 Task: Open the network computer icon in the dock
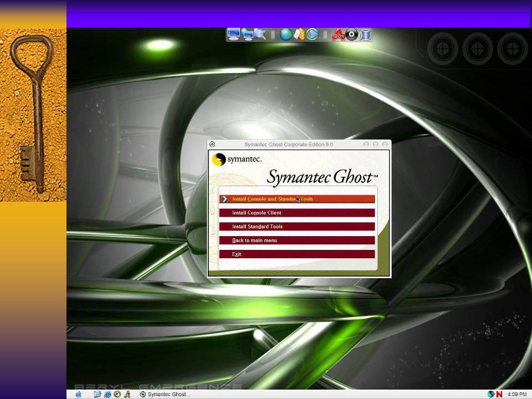248,34
